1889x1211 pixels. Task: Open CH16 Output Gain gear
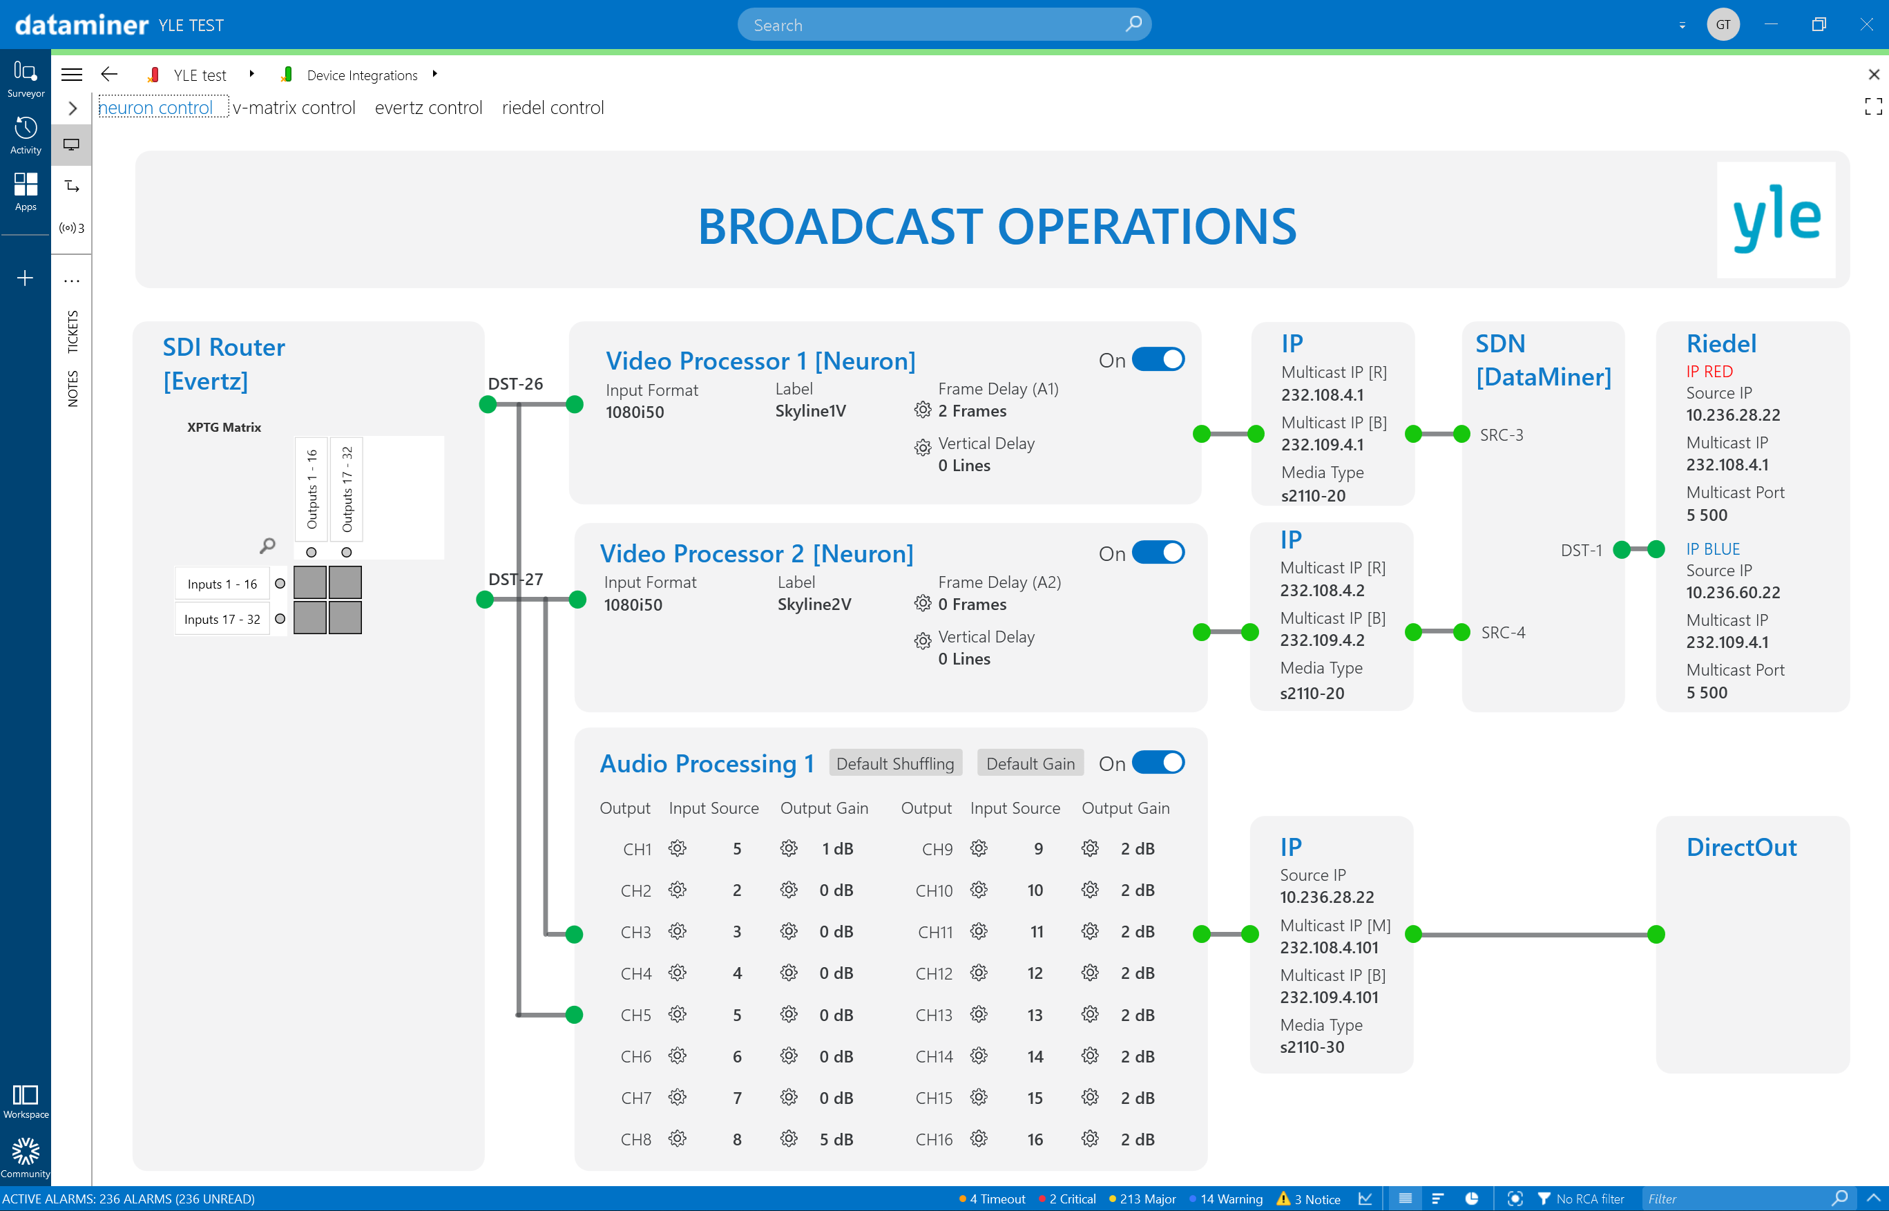[1091, 1138]
